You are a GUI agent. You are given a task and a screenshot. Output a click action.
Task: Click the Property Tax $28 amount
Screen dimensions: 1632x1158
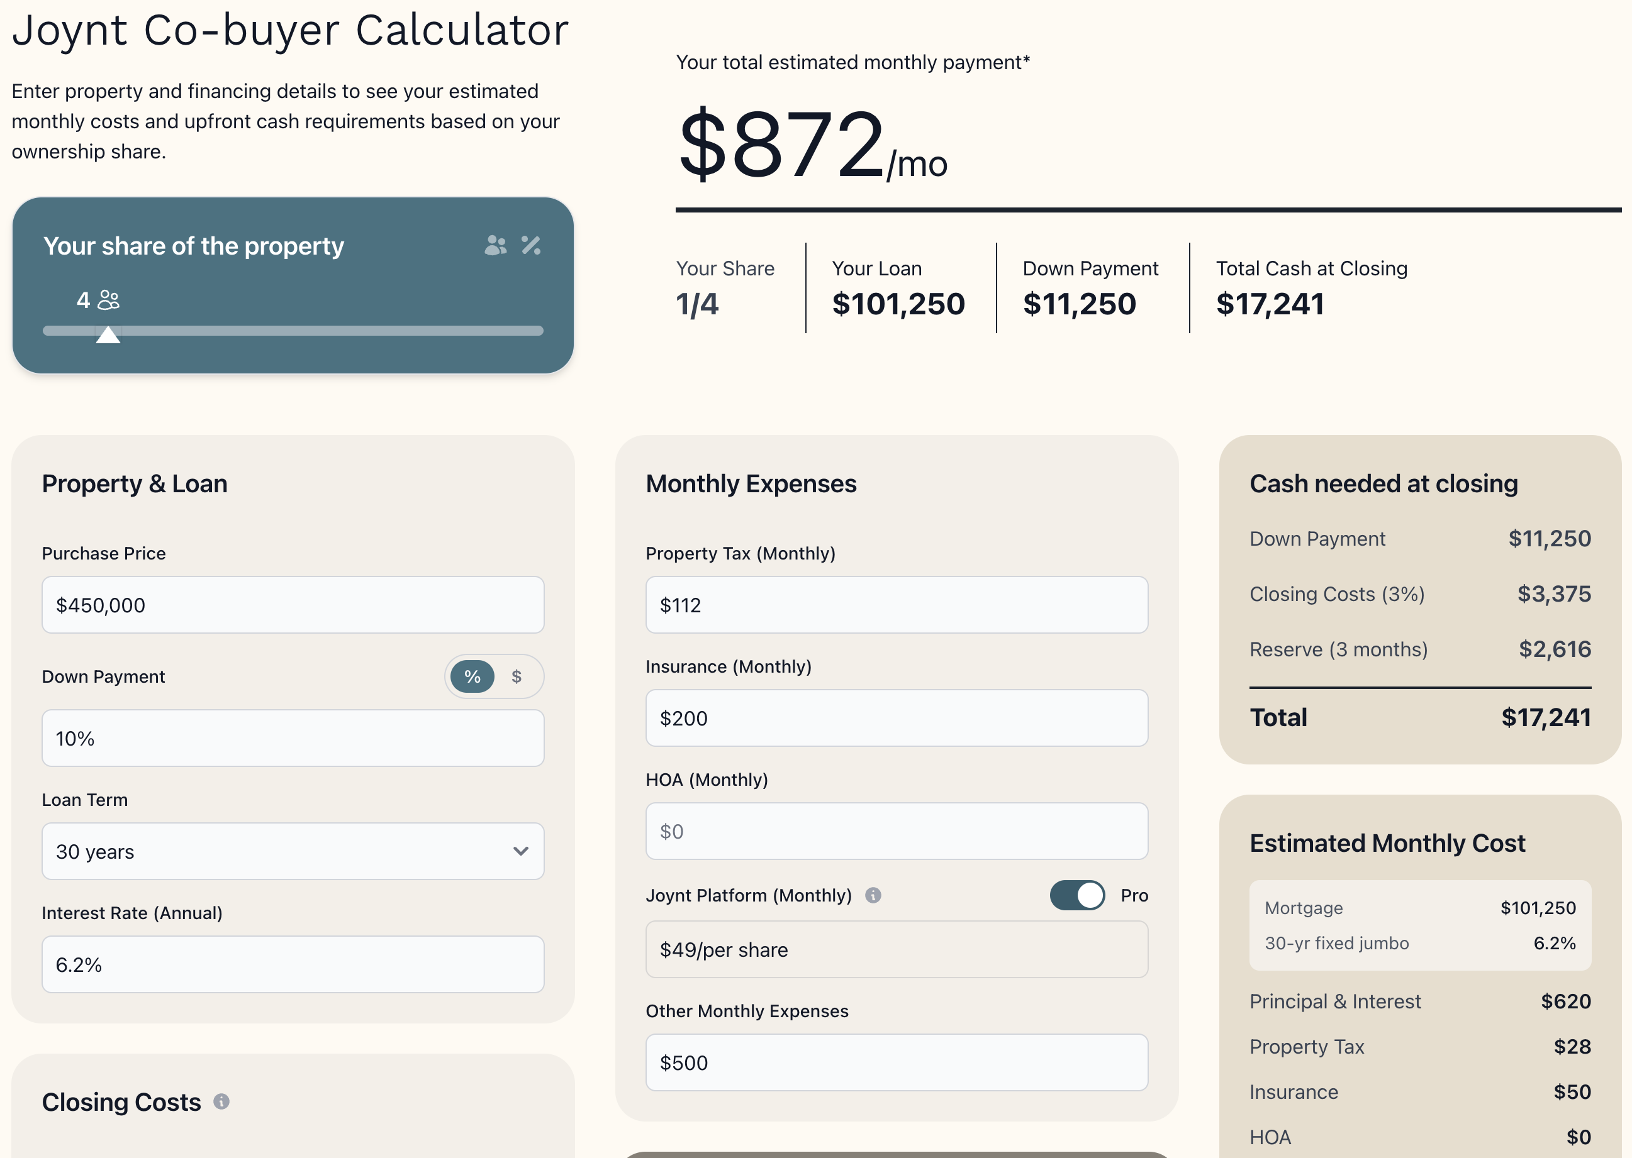coord(1572,1047)
